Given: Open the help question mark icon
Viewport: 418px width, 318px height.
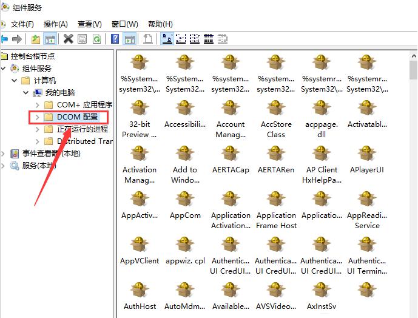Looking at the screenshot, I should [x=115, y=39].
